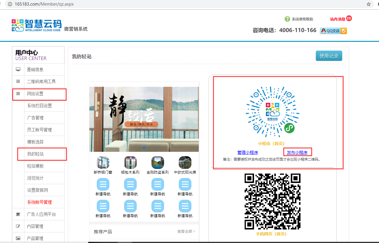Click the 使用记录 button
The height and width of the screenshot is (243, 379).
(329, 56)
